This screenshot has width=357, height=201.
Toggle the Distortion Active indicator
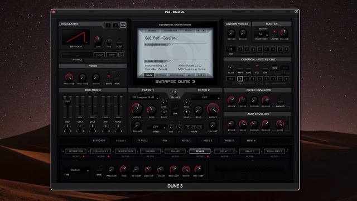pos(84,156)
